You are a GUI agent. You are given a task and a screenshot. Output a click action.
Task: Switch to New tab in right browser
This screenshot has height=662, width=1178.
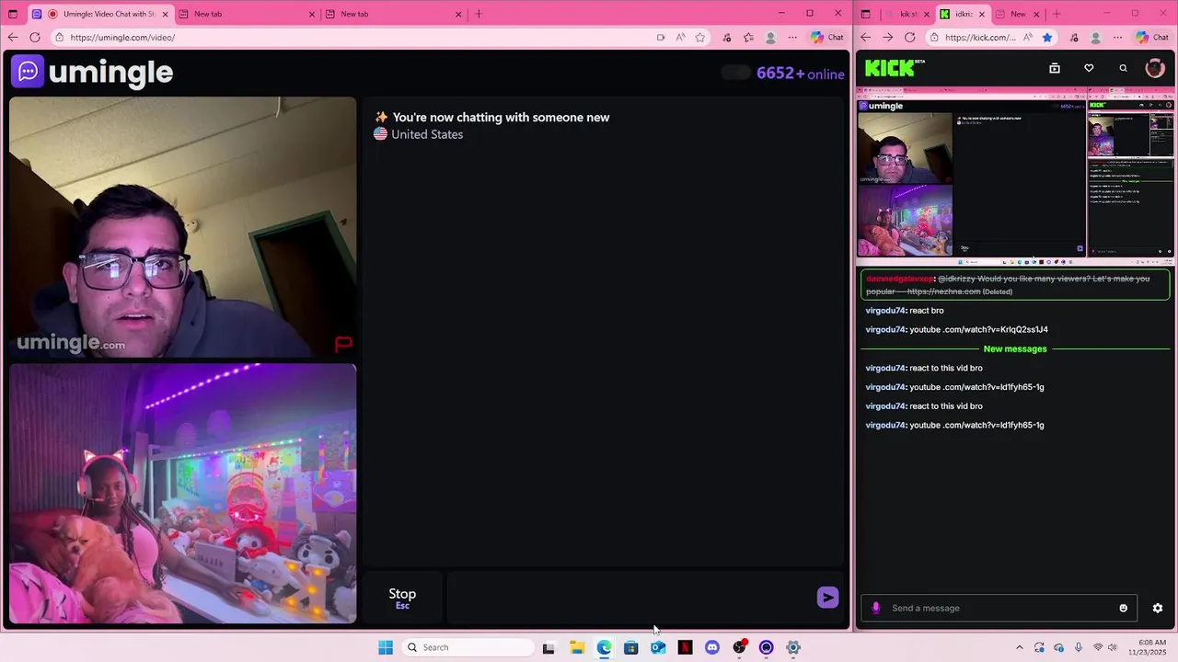(x=1018, y=14)
